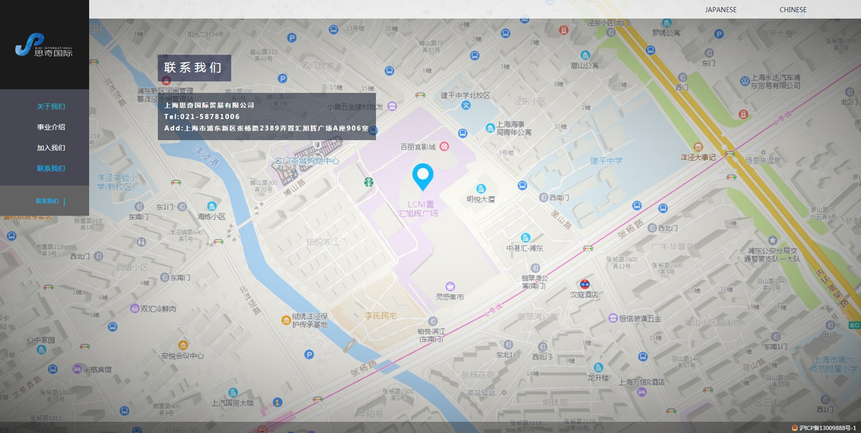Click the 中港汇·浦东 building icon
The width and height of the screenshot is (861, 433).
coord(525,238)
